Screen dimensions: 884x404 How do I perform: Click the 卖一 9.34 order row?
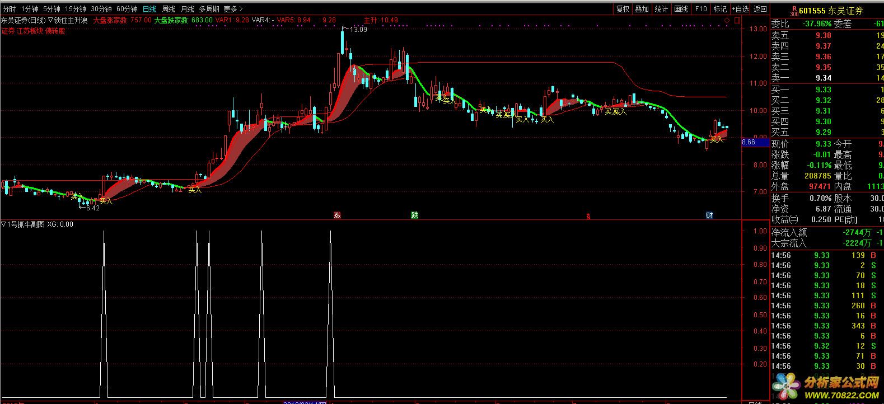tap(827, 78)
